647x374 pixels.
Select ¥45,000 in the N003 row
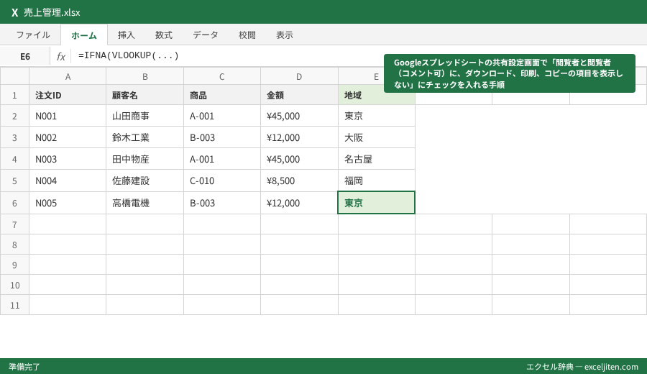299,159
